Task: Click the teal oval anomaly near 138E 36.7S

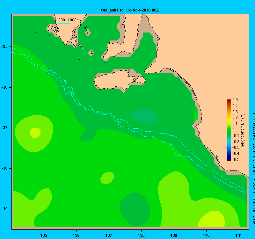Action: pyautogui.click(x=144, y=116)
